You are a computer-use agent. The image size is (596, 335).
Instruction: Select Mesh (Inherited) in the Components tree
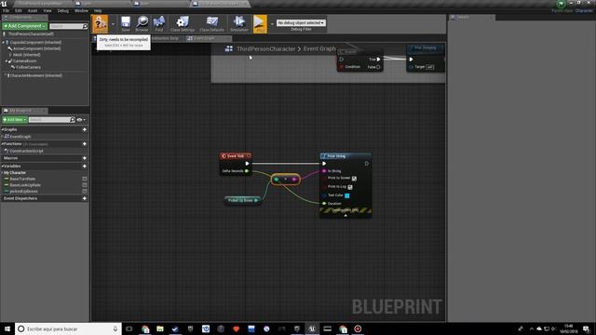[26, 55]
